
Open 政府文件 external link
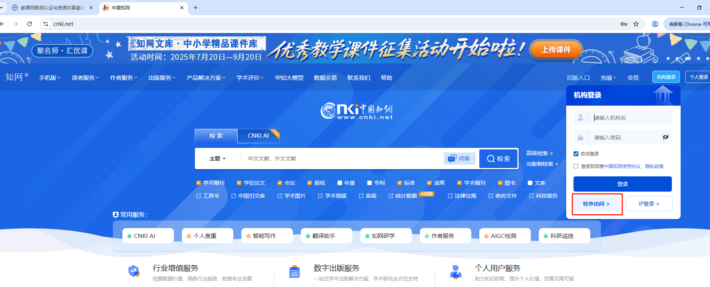pyautogui.click(x=503, y=196)
